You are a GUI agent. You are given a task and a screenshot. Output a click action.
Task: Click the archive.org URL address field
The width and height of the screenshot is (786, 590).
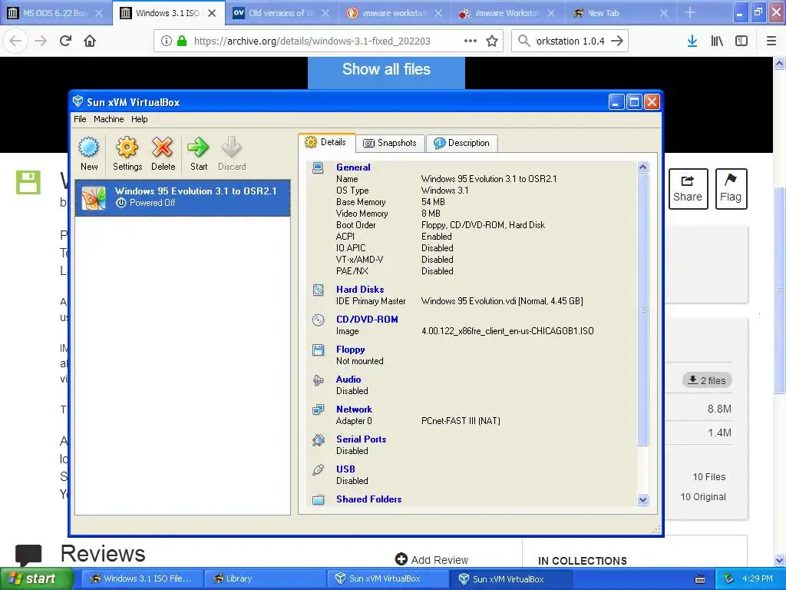[x=328, y=41]
